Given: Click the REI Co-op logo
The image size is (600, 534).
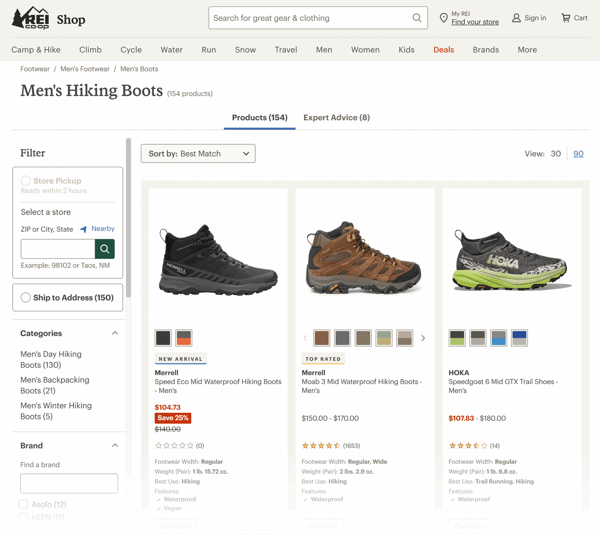Looking at the screenshot, I should tap(30, 18).
